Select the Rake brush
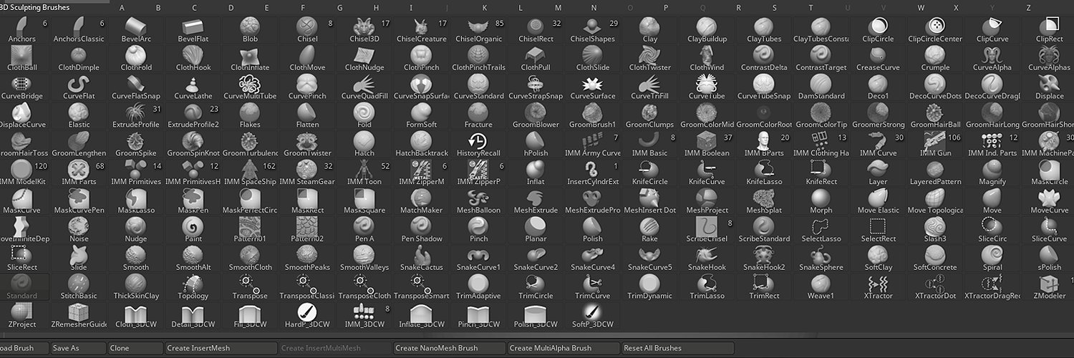 pyautogui.click(x=650, y=231)
